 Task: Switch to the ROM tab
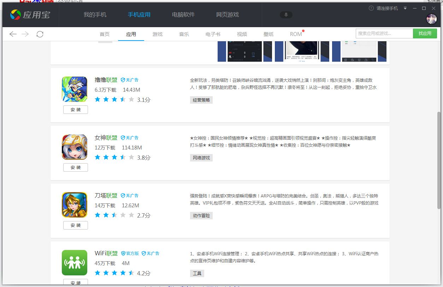click(x=295, y=34)
